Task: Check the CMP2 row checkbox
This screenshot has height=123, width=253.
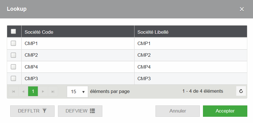Action: point(13,55)
